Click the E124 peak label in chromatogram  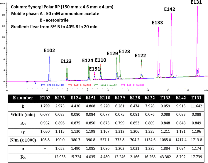(88, 61)
